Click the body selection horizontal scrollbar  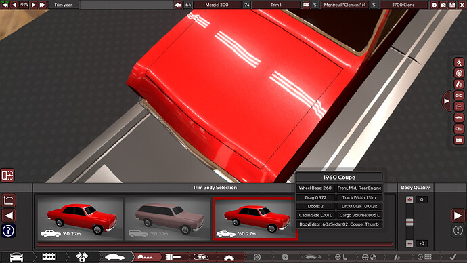click(215, 245)
